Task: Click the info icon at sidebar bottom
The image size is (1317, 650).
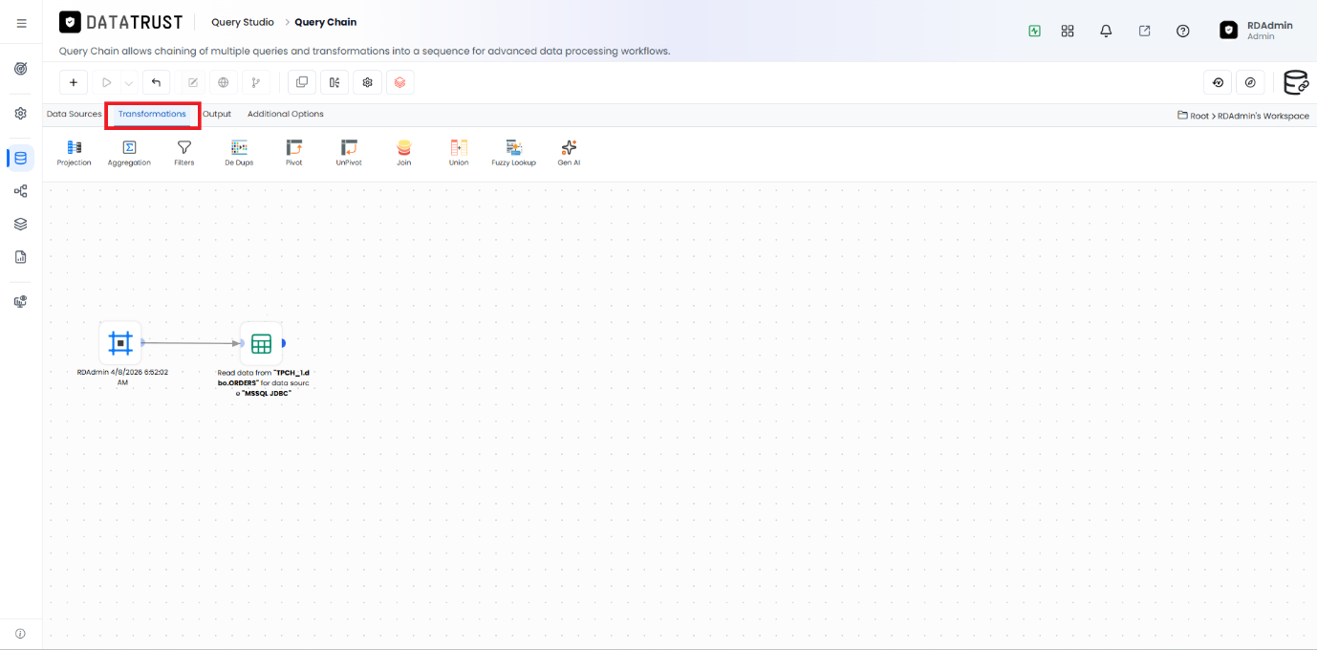Action: point(20,633)
